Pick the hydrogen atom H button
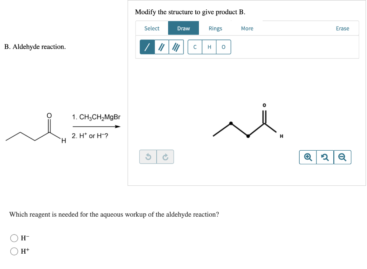The height and width of the screenshot is (269, 367). (209, 47)
